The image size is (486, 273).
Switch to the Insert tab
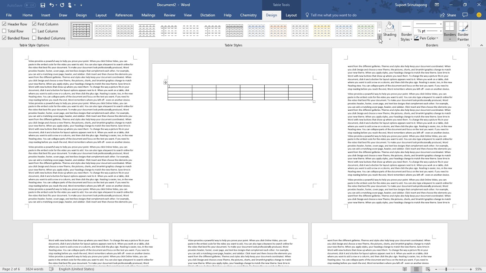click(46, 15)
